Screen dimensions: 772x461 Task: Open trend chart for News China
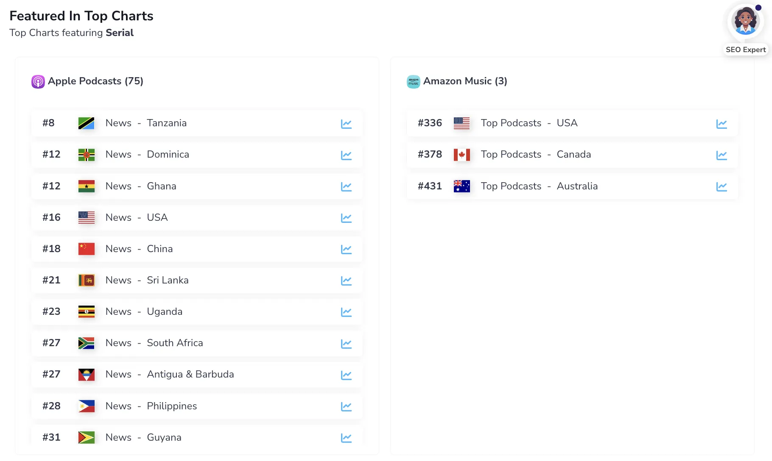[x=346, y=249]
